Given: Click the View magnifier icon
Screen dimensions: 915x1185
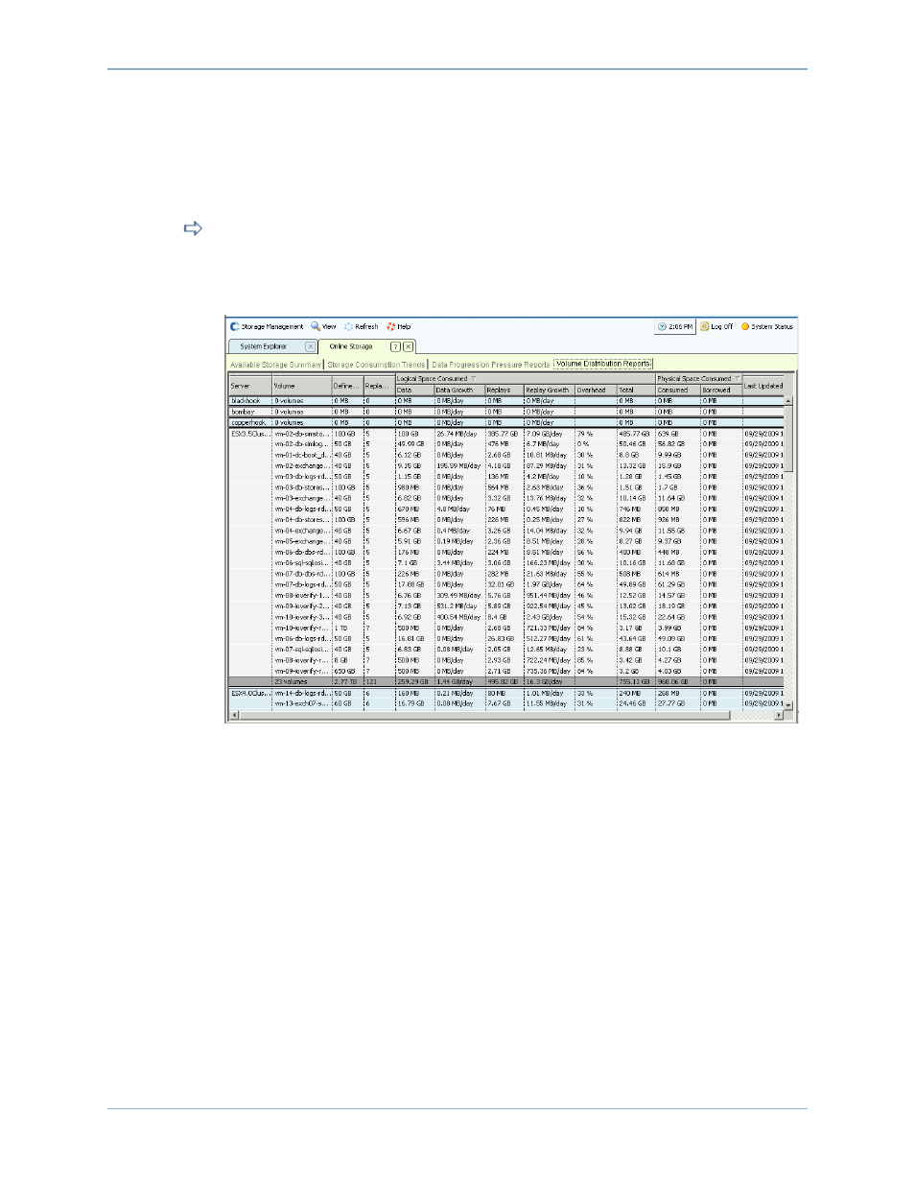Looking at the screenshot, I should [316, 327].
